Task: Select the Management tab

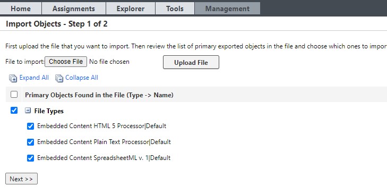Action: pyautogui.click(x=227, y=9)
